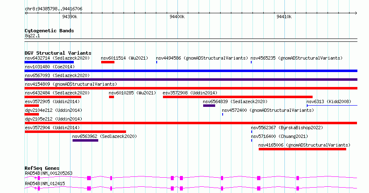Click the esv3572905 (Uddin2014) label
Image resolution: width=369 pixels, height=193 pixels.
[x=52, y=101]
